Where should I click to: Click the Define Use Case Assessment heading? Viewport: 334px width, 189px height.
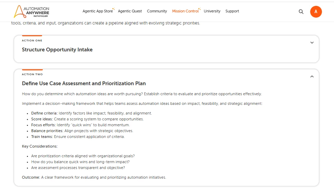tap(84, 83)
